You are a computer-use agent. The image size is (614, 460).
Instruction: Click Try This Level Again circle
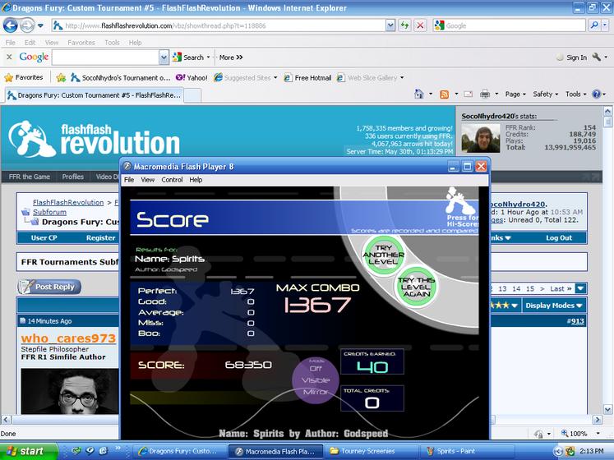point(416,287)
